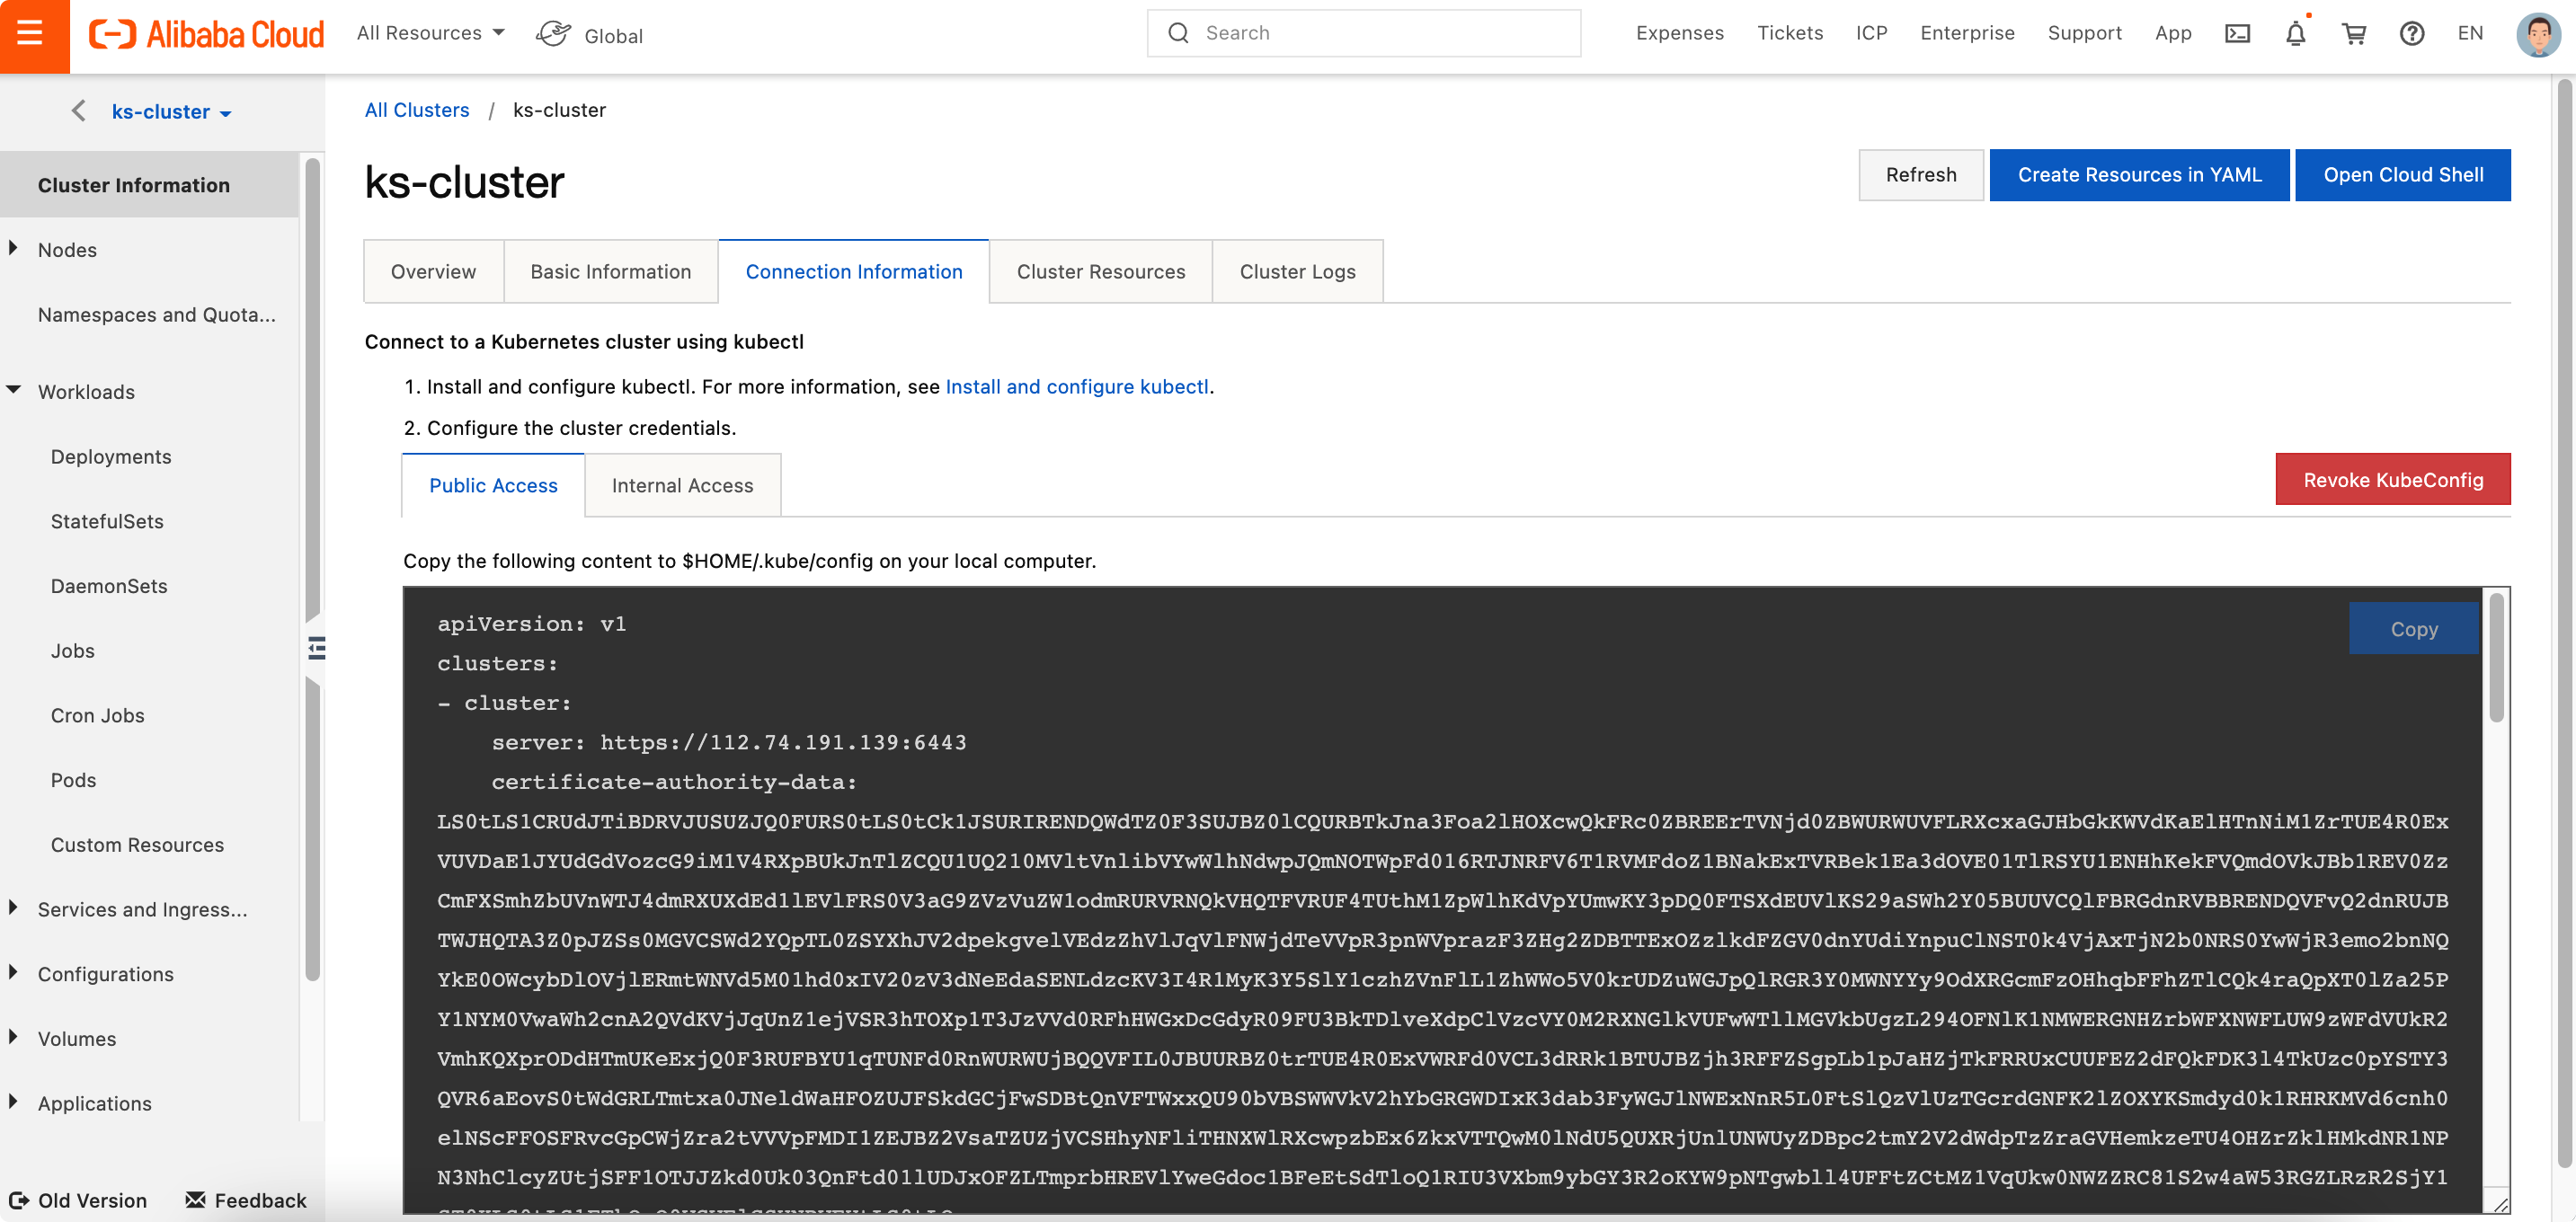Click the Revoke KubeConfig button

[2392, 479]
